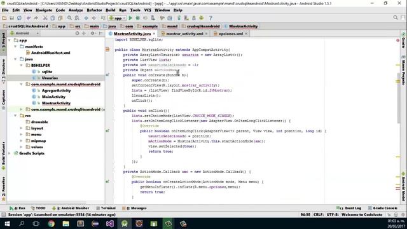
Task: Open Help with the question mark icon
Action: pyautogui.click(x=210, y=18)
